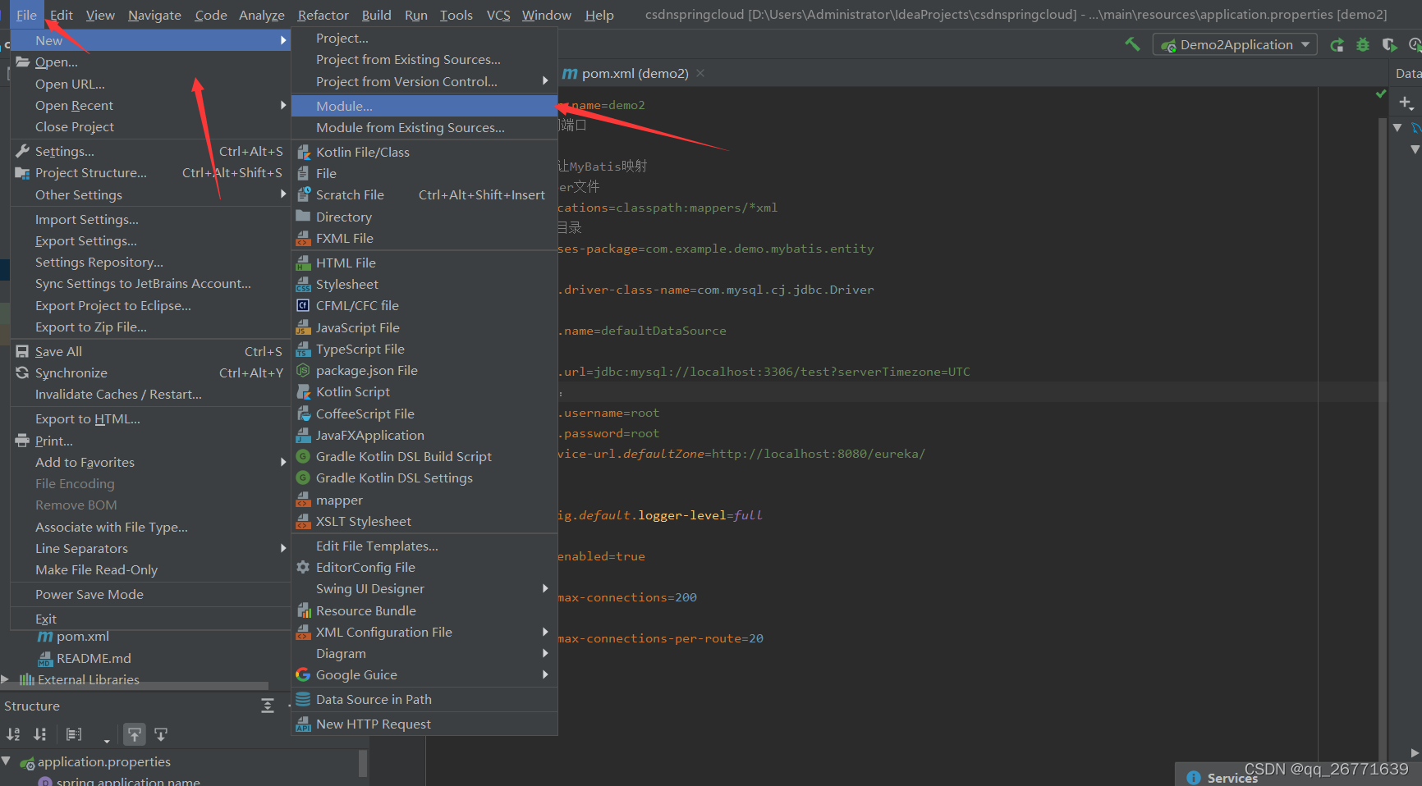Toggle autoscroll from source in Structure panel
Image resolution: width=1422 pixels, height=786 pixels.
161,734
